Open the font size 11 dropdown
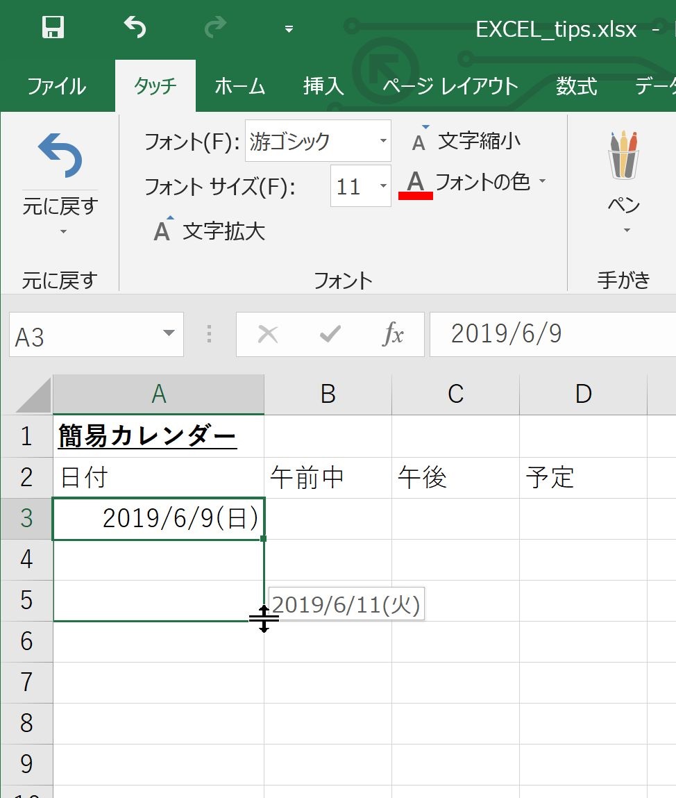 382,186
